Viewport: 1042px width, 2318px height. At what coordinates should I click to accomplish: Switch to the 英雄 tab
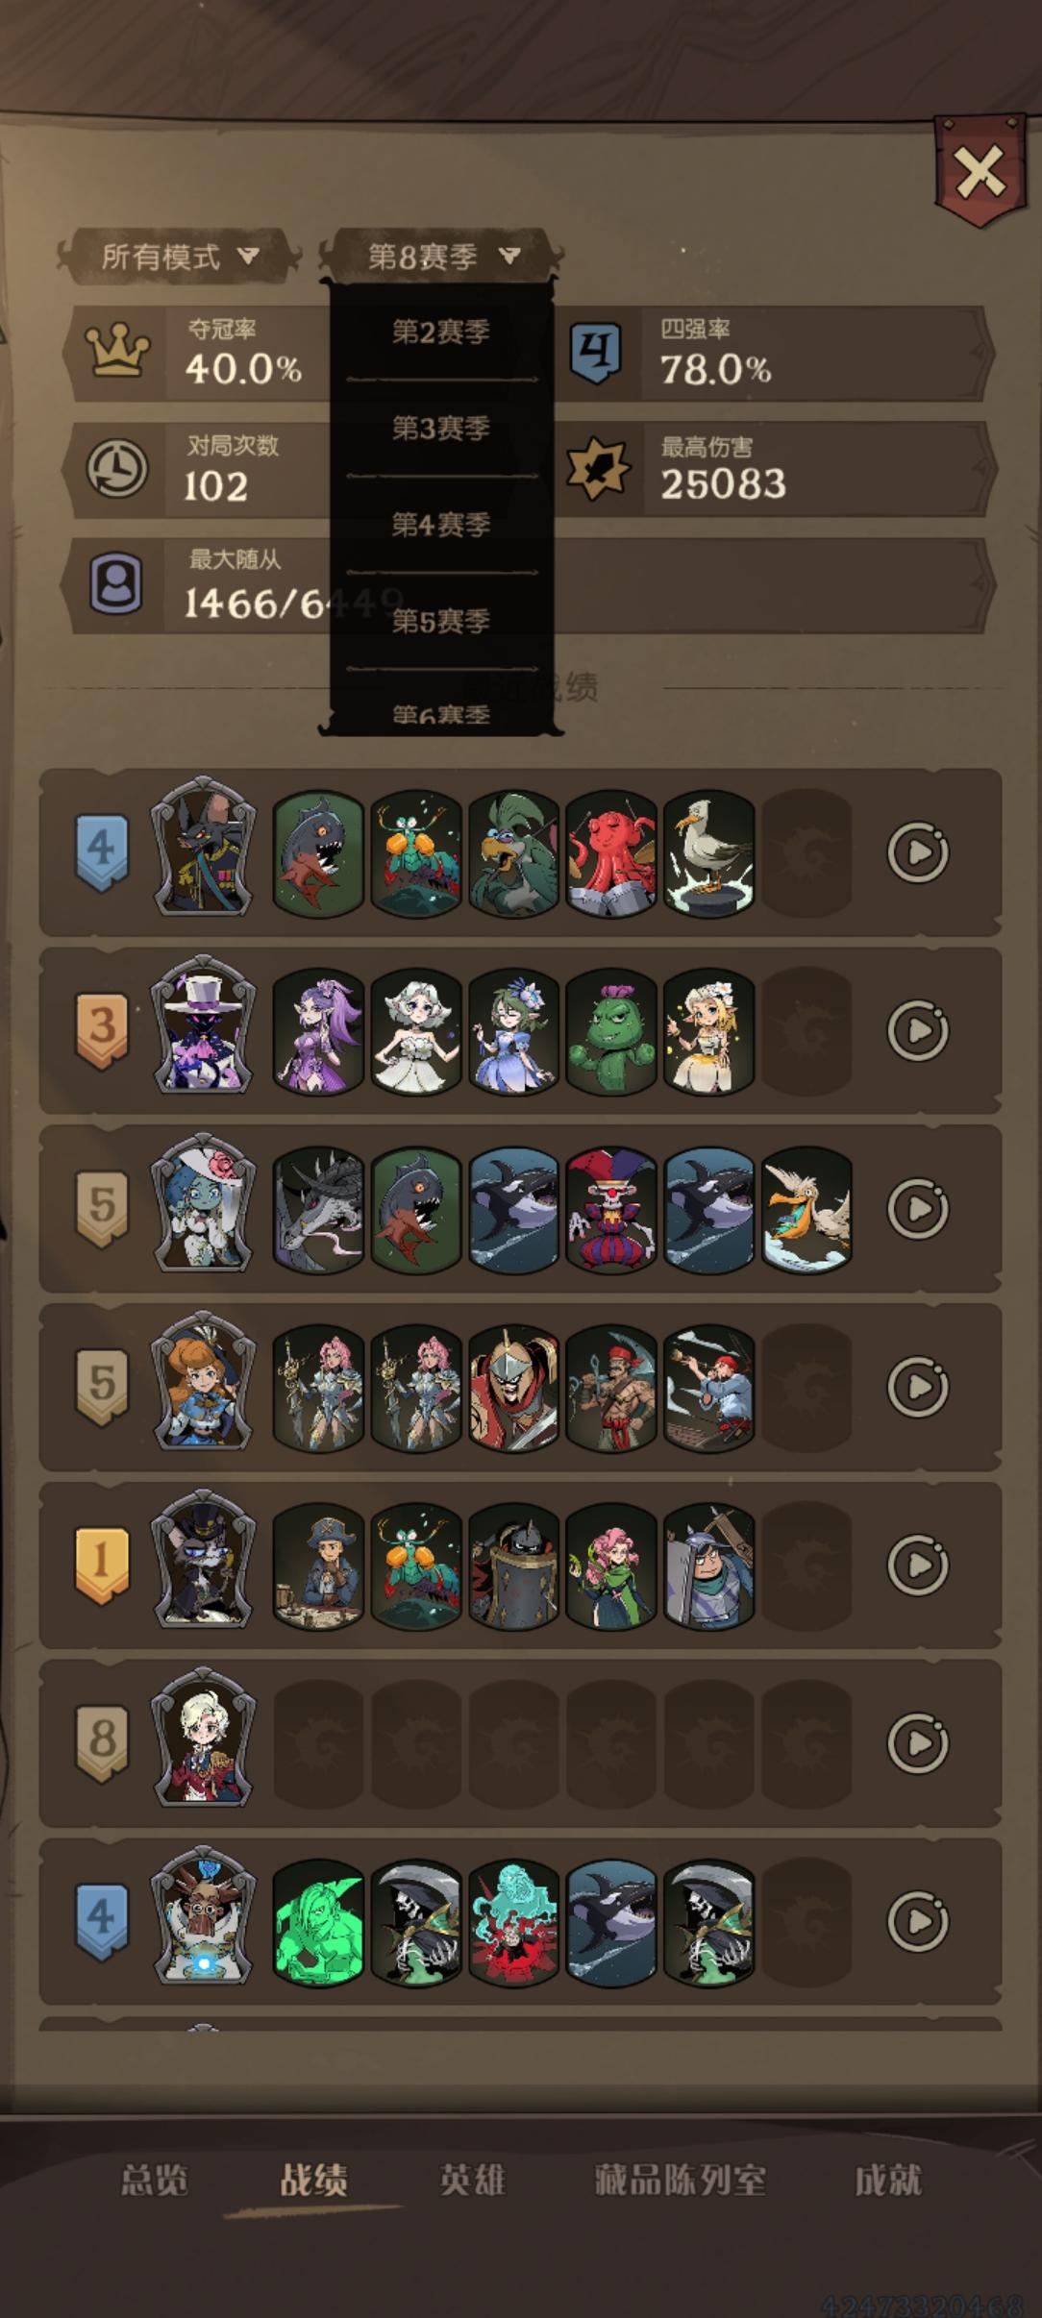point(472,2179)
